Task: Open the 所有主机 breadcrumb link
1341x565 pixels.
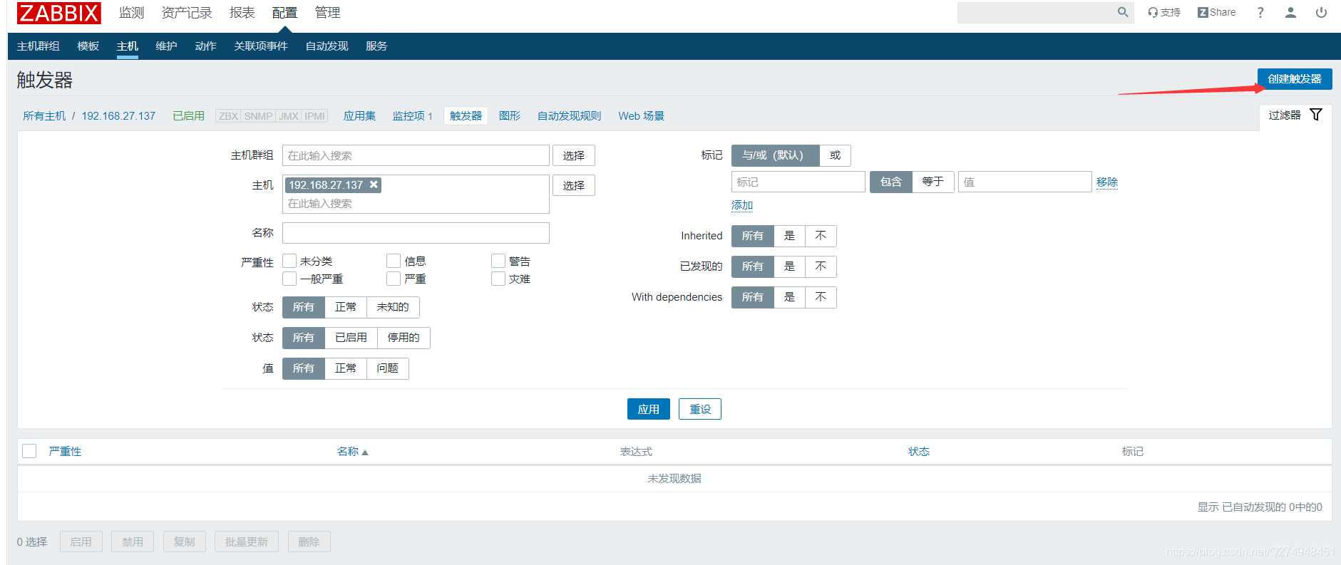Action: click(44, 116)
